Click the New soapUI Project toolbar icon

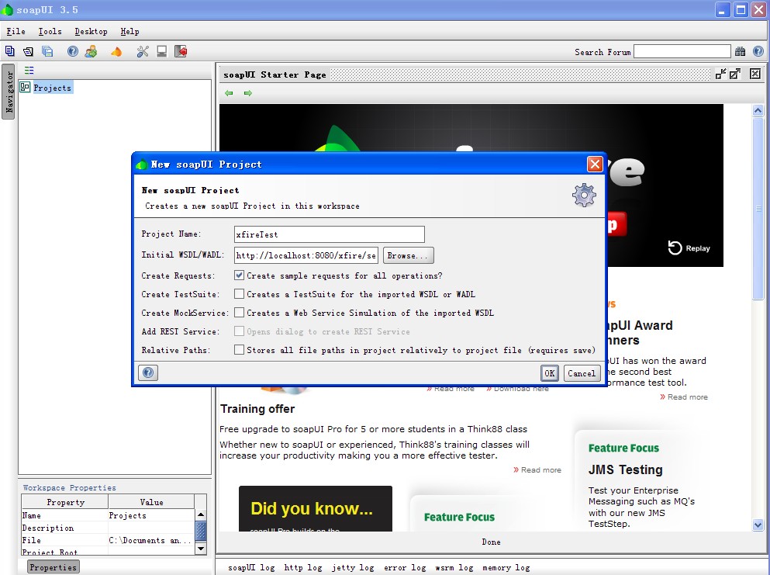(x=10, y=51)
